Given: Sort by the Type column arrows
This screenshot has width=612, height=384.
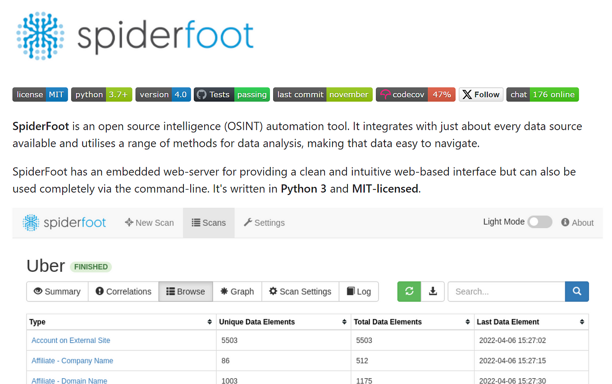Looking at the screenshot, I should tap(210, 322).
